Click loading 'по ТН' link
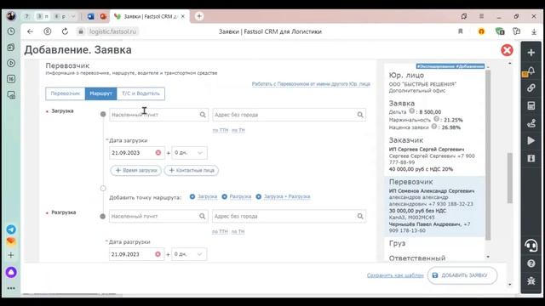 point(238,130)
